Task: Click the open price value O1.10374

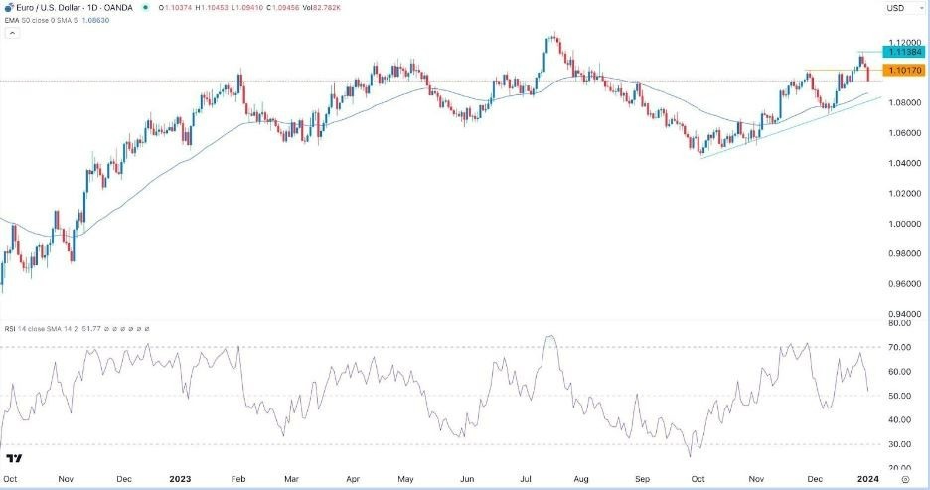Action: tap(174, 8)
